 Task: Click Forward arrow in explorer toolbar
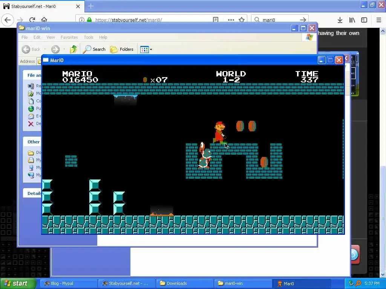(x=55, y=49)
